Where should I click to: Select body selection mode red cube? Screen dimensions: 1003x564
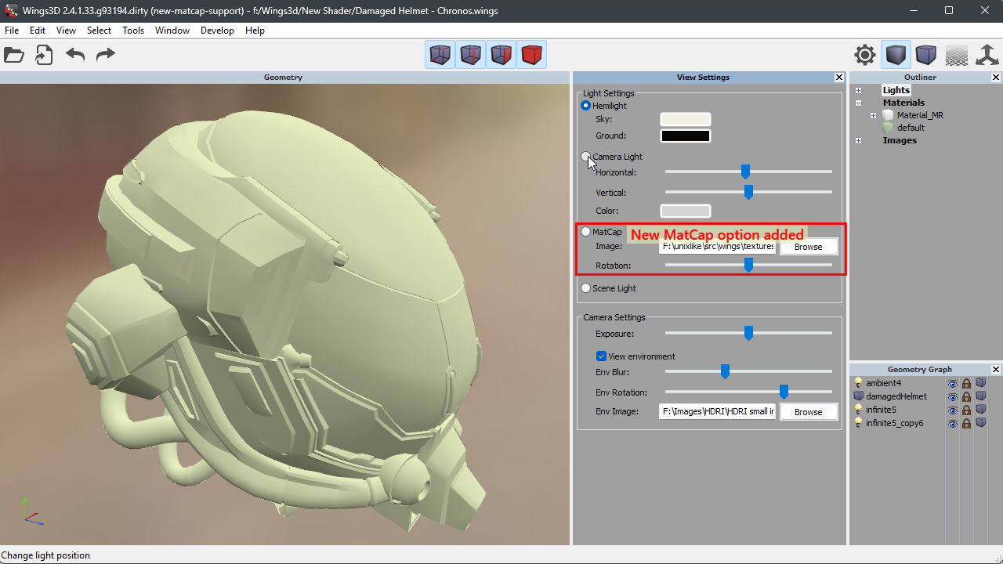pyautogui.click(x=532, y=55)
